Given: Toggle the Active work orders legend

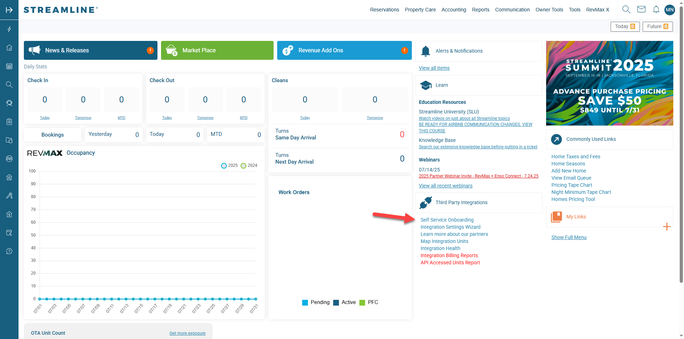Looking at the screenshot, I should click(344, 302).
